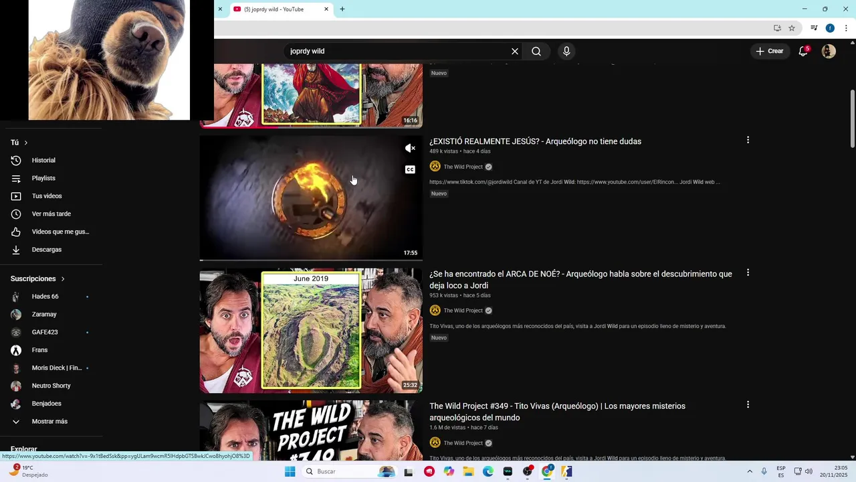The height and width of the screenshot is (482, 856).
Task: Open YouTube notifications bell
Action: pos(803,52)
